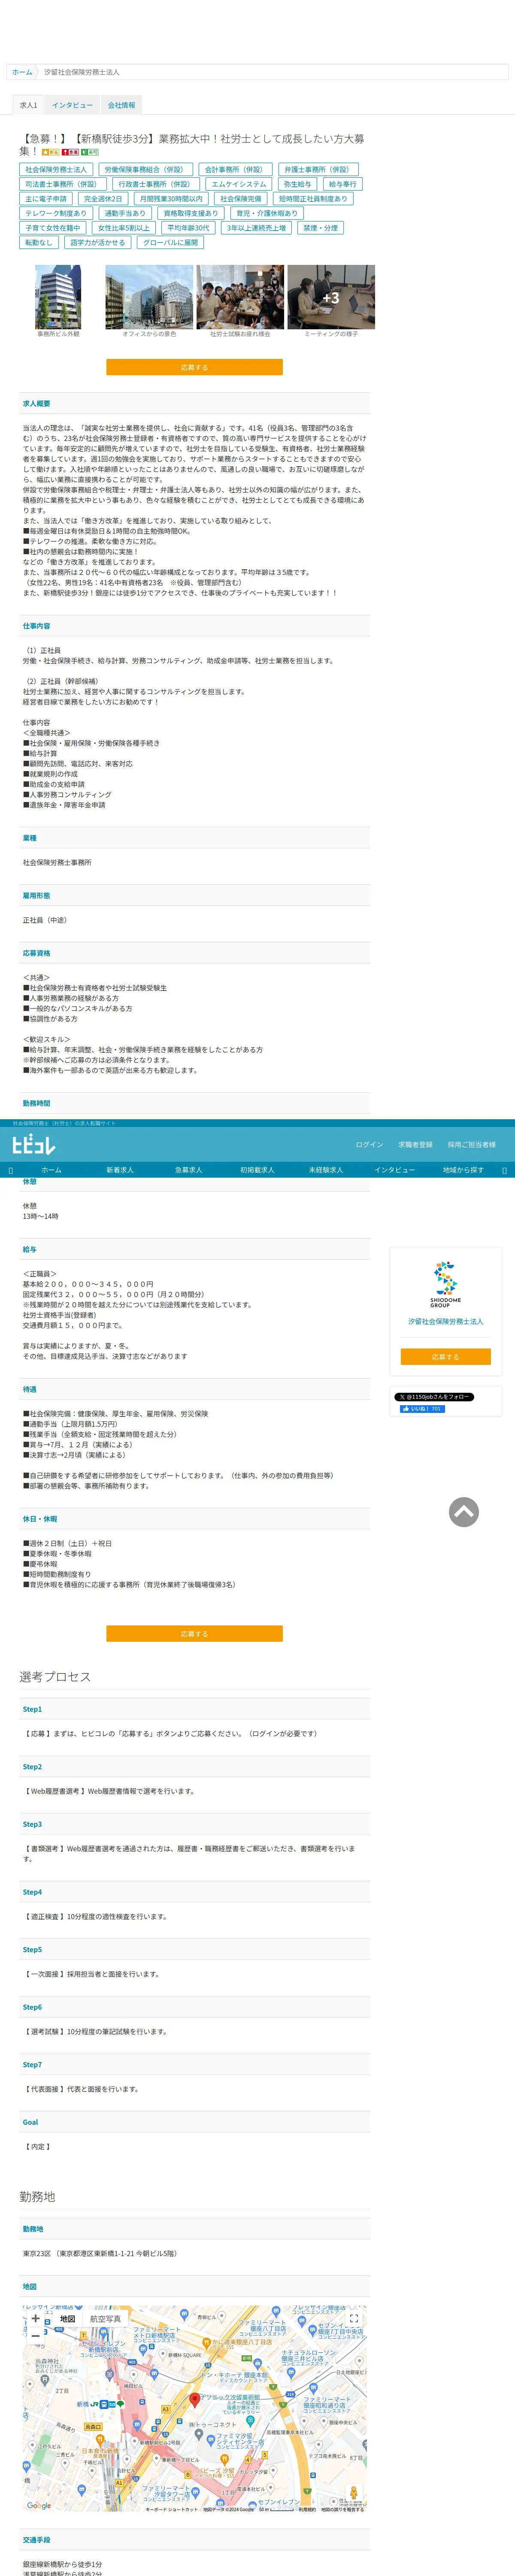Click the 社会保険労務士法人 tag
The image size is (515, 2576).
tap(56, 170)
